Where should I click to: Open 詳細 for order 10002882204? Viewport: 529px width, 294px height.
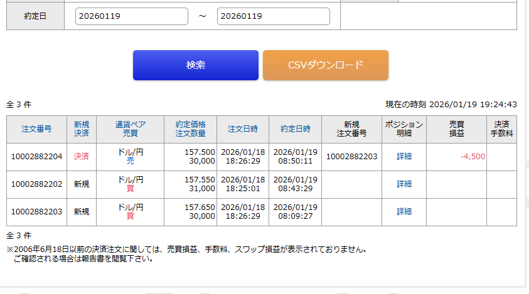coord(404,157)
